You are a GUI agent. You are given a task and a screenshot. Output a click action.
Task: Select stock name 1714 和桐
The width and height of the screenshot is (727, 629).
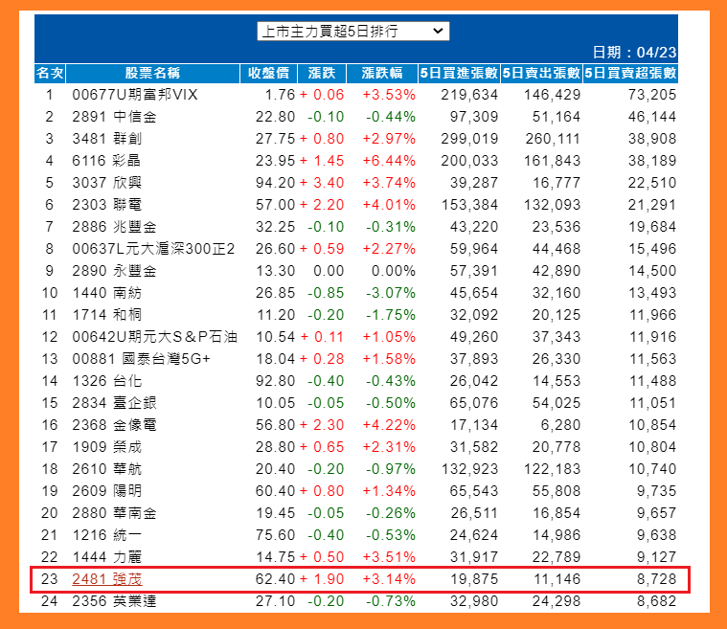tap(106, 315)
